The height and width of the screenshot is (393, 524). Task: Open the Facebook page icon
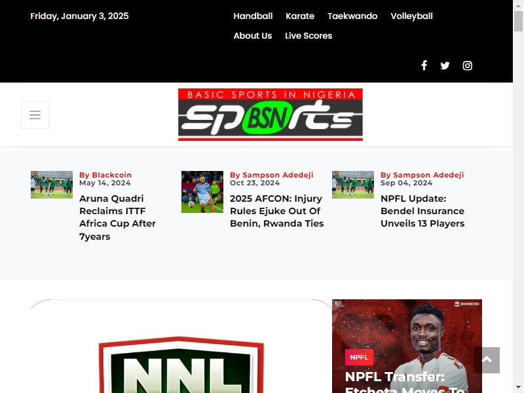(424, 65)
